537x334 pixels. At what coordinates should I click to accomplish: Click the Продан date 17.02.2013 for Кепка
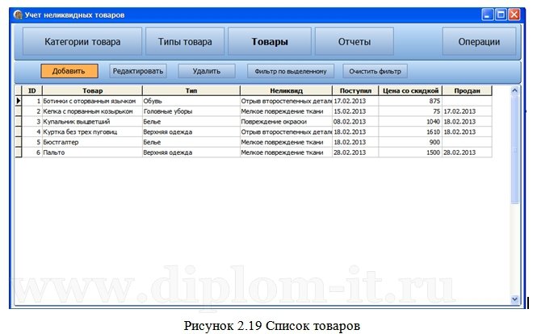click(x=467, y=111)
